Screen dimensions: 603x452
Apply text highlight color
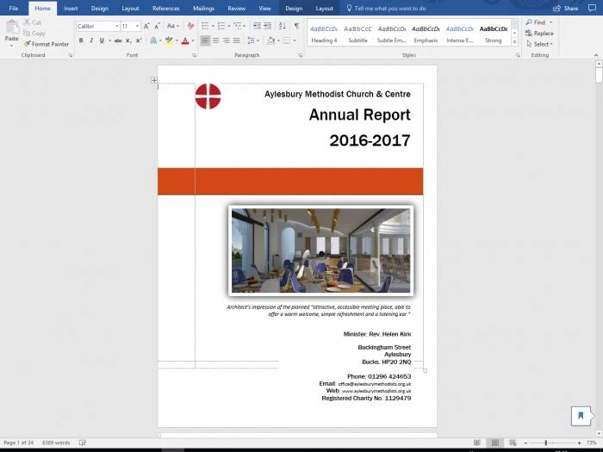pos(169,40)
